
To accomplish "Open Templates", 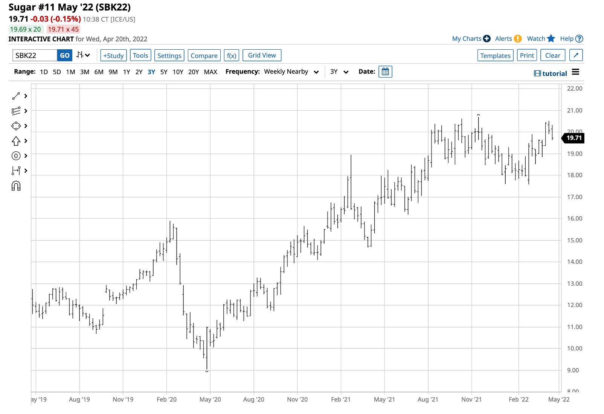I will (x=495, y=55).
